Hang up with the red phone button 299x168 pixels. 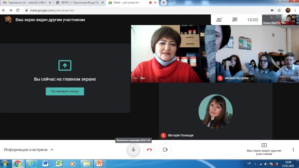click(x=149, y=150)
